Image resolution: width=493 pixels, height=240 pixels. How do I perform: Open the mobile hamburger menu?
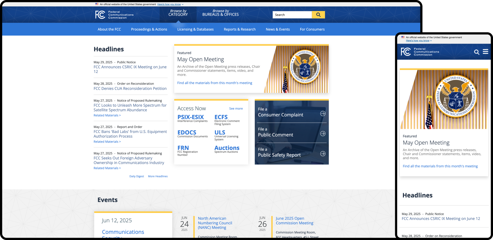click(485, 52)
